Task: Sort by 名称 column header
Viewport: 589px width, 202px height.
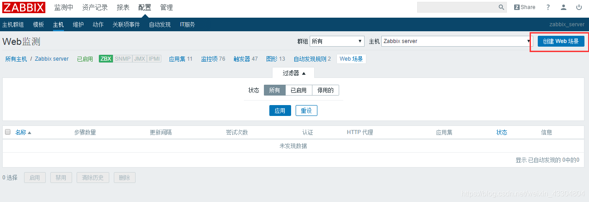Action: coord(23,132)
